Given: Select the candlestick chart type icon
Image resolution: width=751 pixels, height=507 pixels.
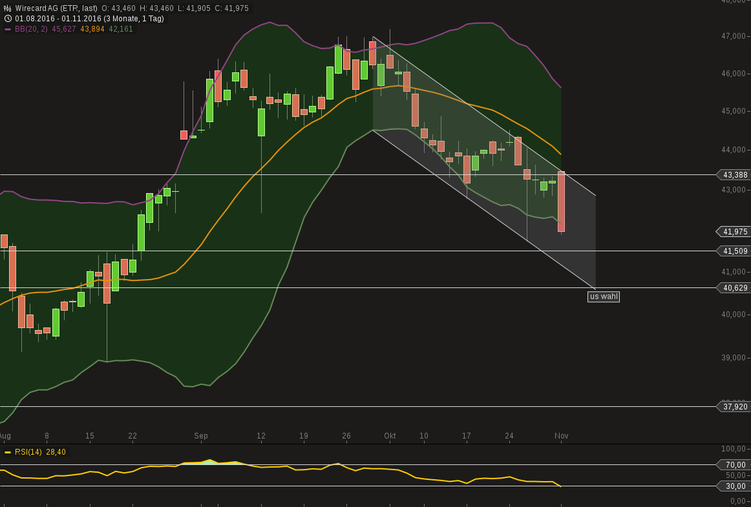Looking at the screenshot, I should click(x=6, y=6).
